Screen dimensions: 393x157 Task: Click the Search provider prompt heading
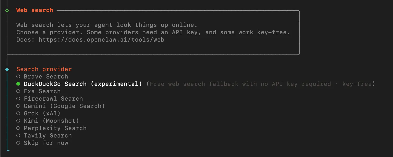(44, 69)
